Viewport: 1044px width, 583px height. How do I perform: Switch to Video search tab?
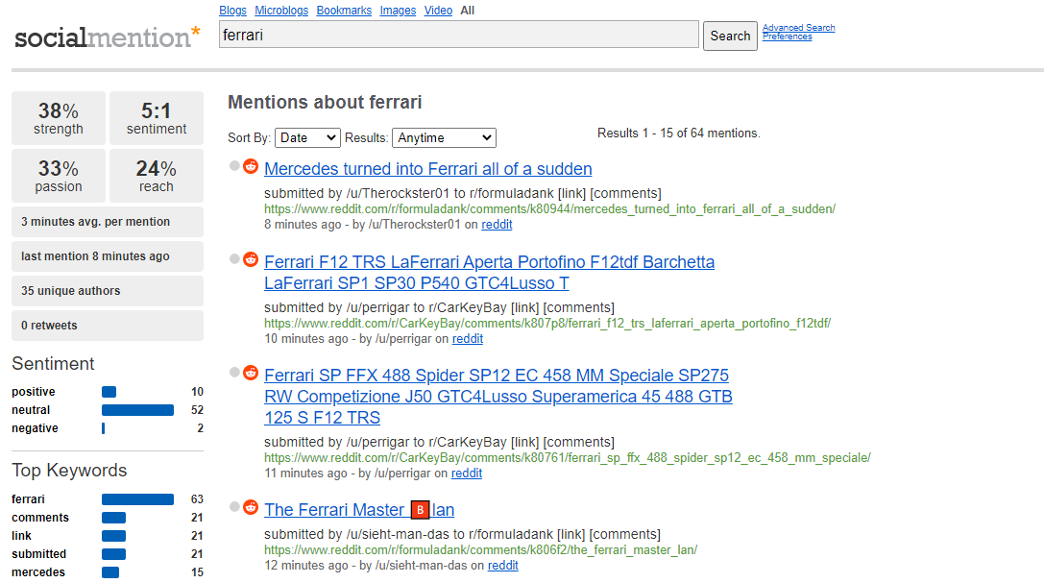click(x=438, y=11)
